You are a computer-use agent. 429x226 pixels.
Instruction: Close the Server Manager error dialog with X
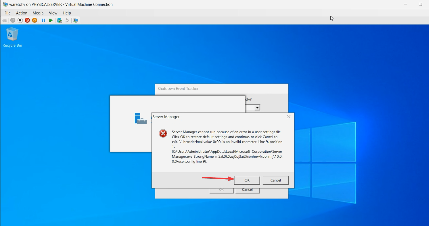click(289, 117)
